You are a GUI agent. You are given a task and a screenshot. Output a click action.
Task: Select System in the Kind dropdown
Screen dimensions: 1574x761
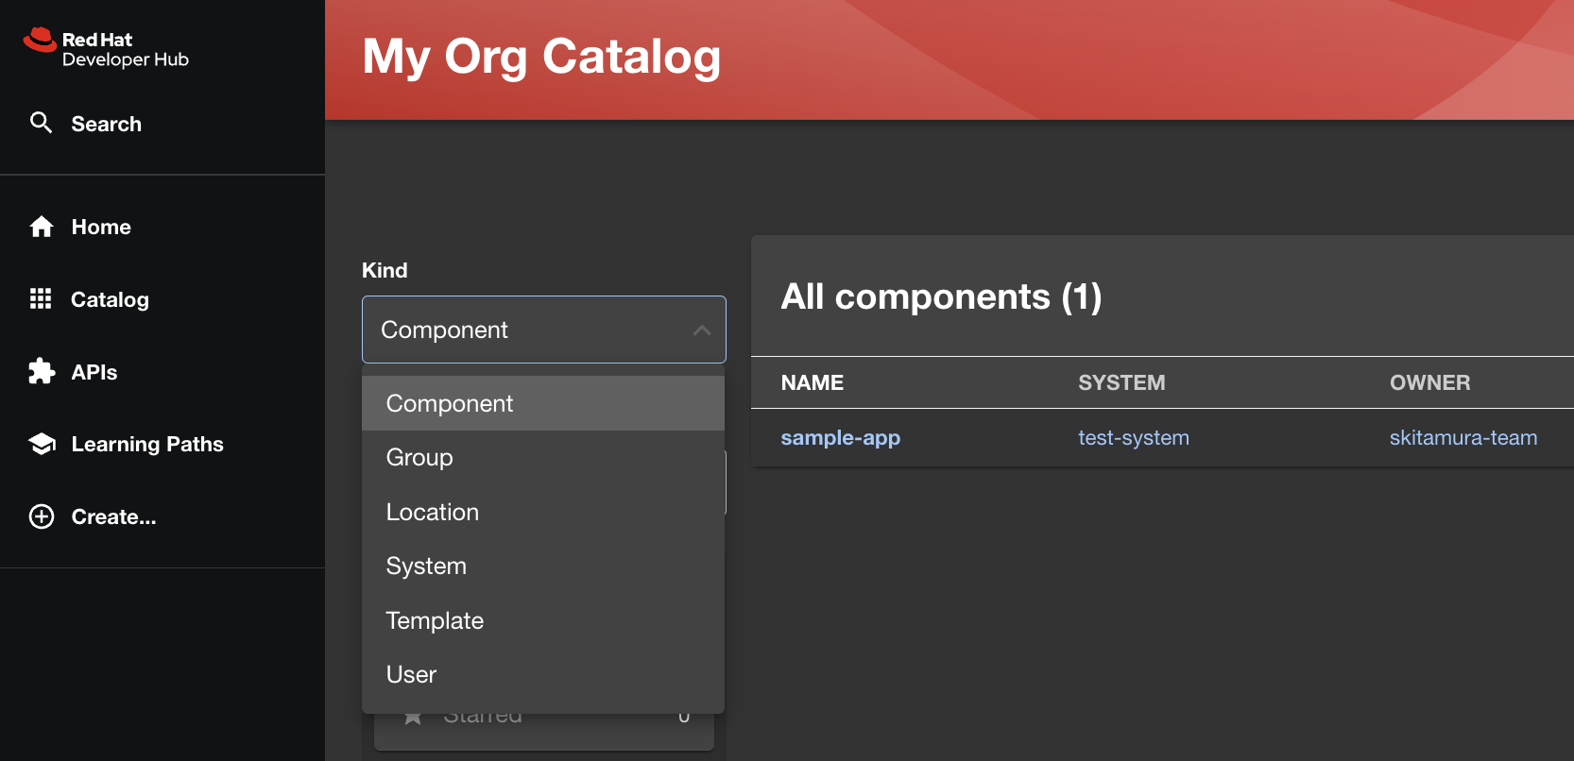click(x=426, y=566)
